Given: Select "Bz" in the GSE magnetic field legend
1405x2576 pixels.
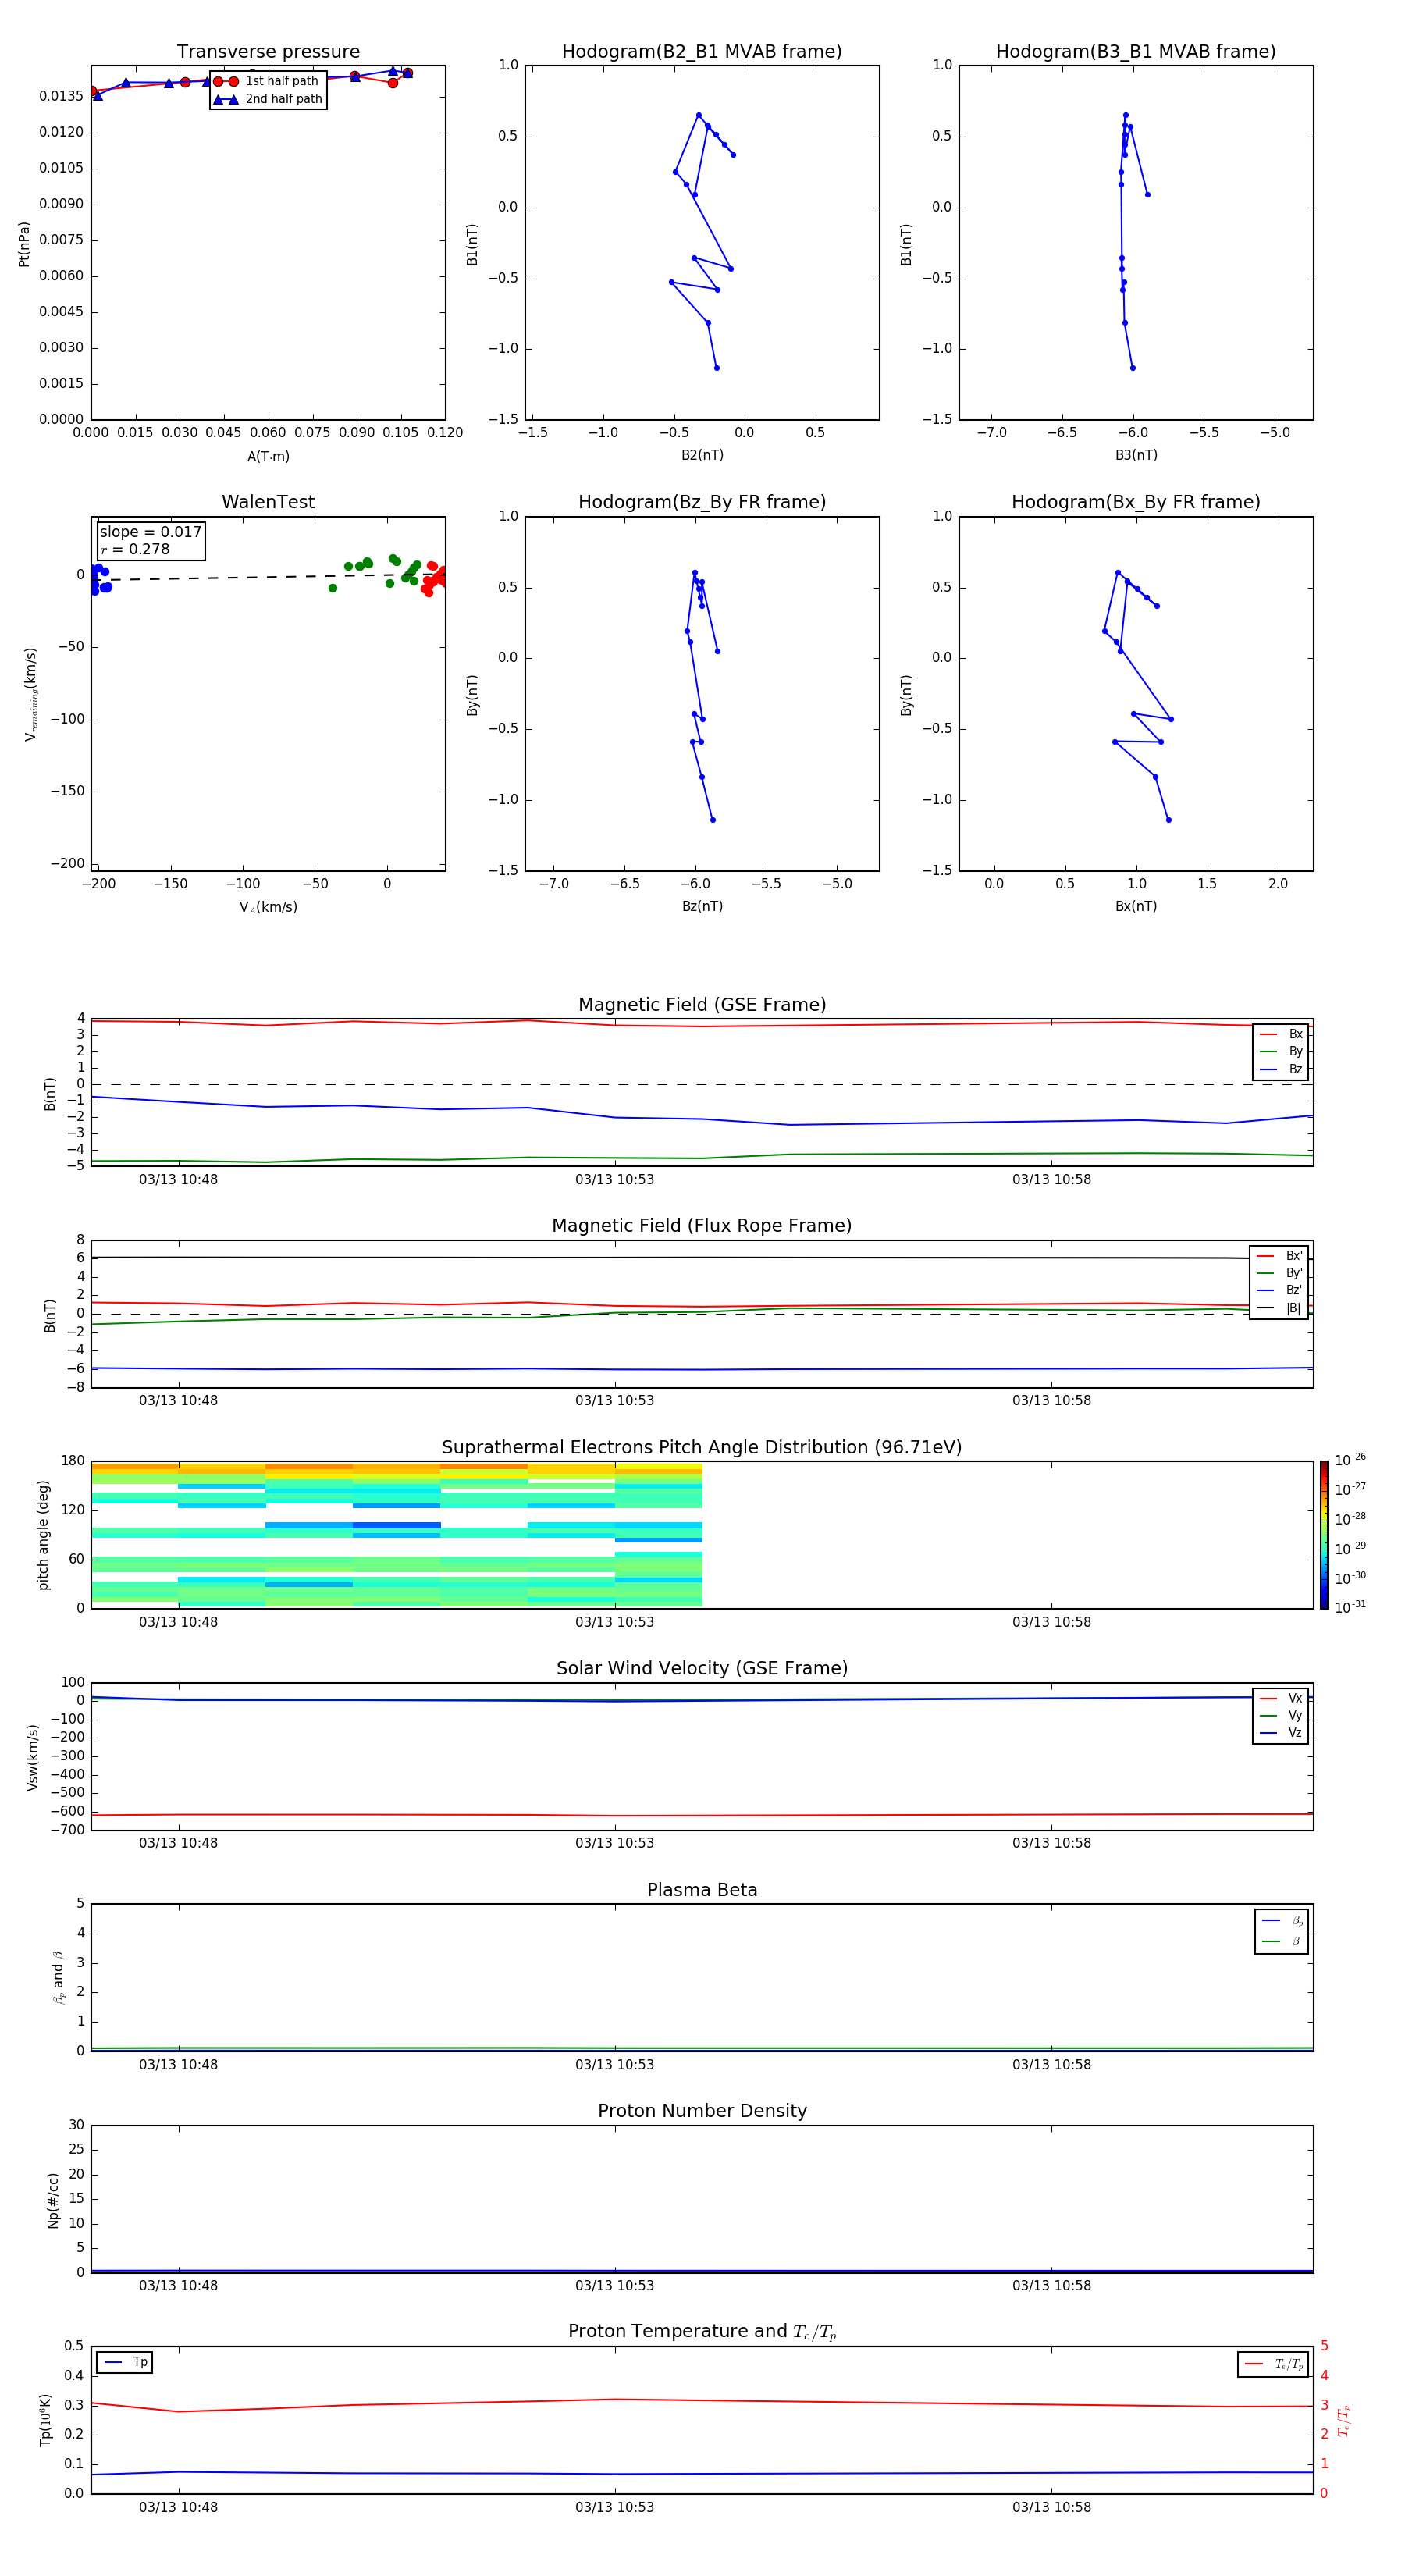Looking at the screenshot, I should (1281, 1070).
